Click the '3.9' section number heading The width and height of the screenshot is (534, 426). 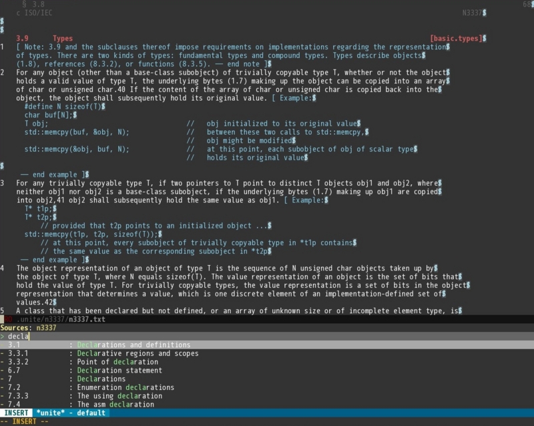click(23, 38)
